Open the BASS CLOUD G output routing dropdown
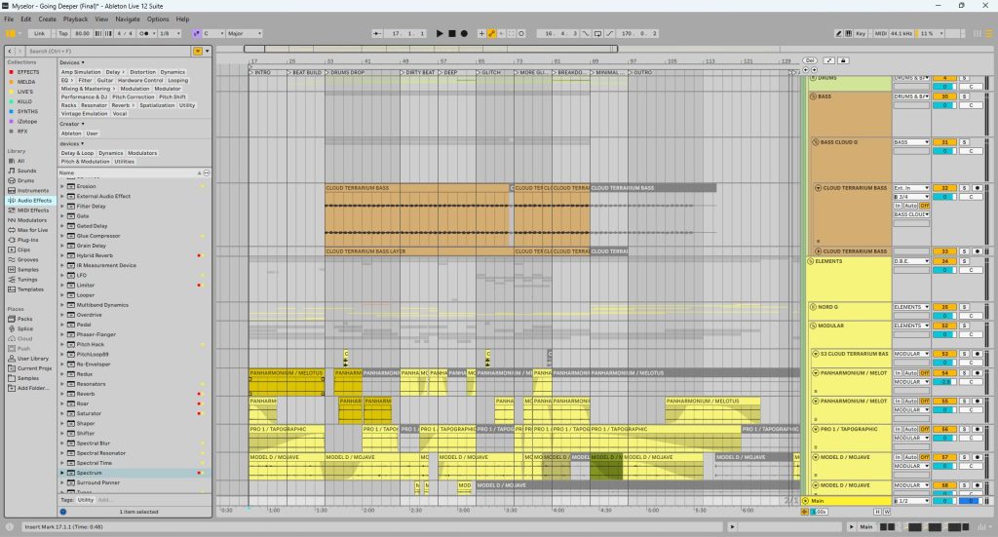 click(911, 142)
